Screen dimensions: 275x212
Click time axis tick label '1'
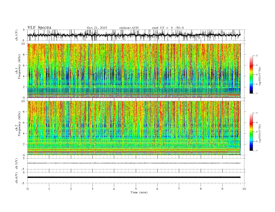49,189
